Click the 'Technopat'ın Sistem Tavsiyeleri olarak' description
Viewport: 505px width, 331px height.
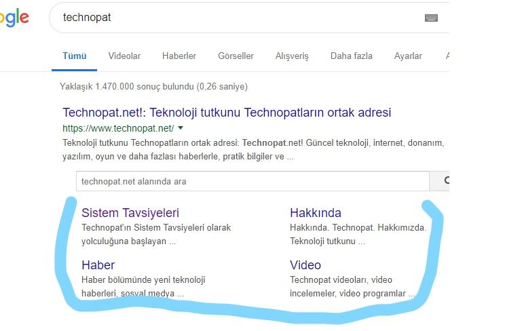(156, 228)
